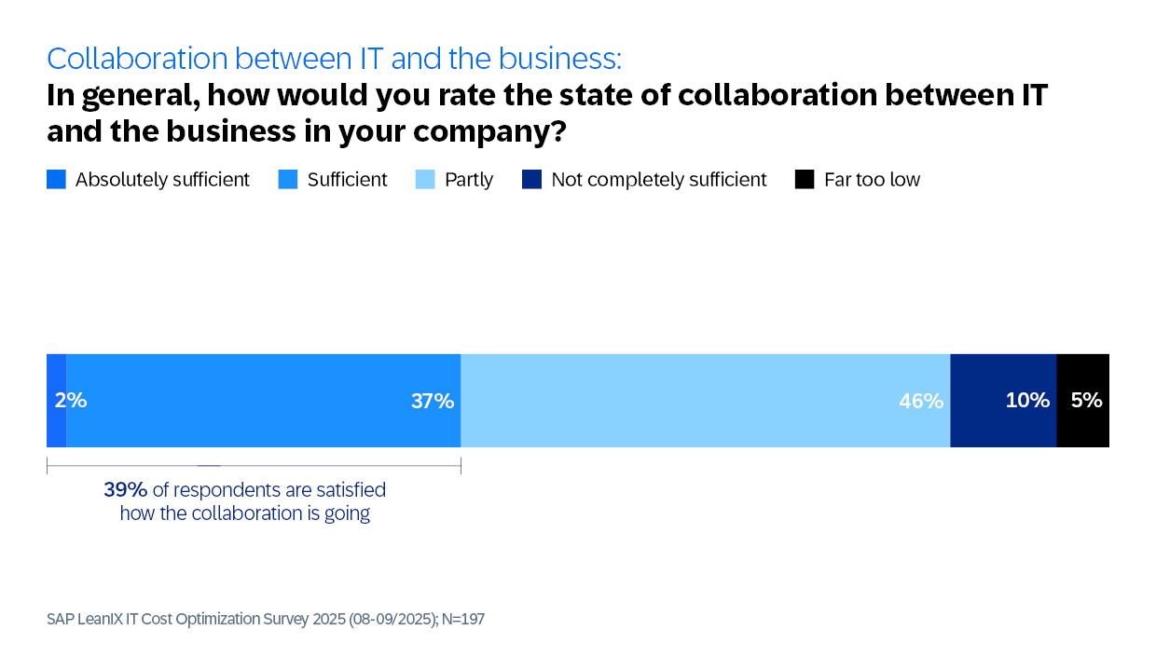Click the Absolutely sufficient legend label
The height and width of the screenshot is (671, 1156).
coord(162,180)
